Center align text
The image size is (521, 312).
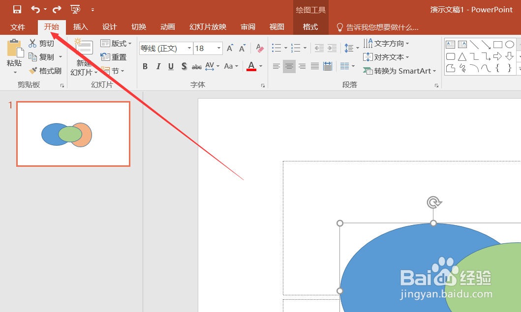pos(289,66)
